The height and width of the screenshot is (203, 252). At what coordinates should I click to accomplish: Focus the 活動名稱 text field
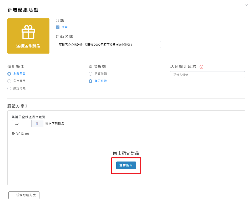(108, 45)
